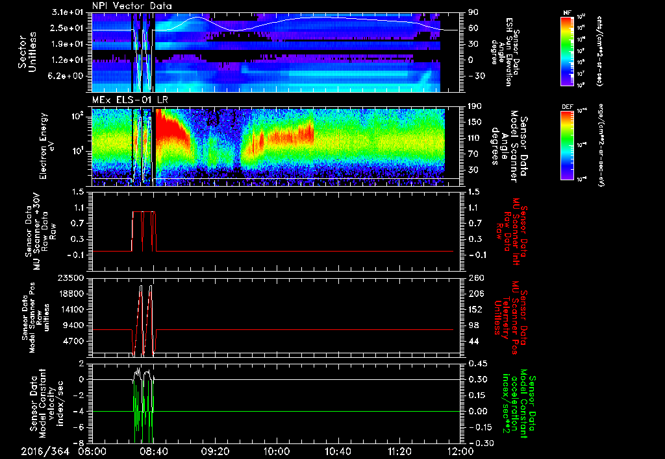
Task: Click the 1.9e+01 sector tick value
Action: point(68,44)
